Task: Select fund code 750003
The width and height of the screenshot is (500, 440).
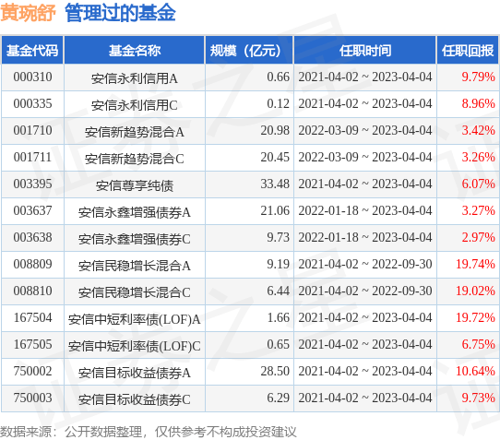Action: point(32,398)
